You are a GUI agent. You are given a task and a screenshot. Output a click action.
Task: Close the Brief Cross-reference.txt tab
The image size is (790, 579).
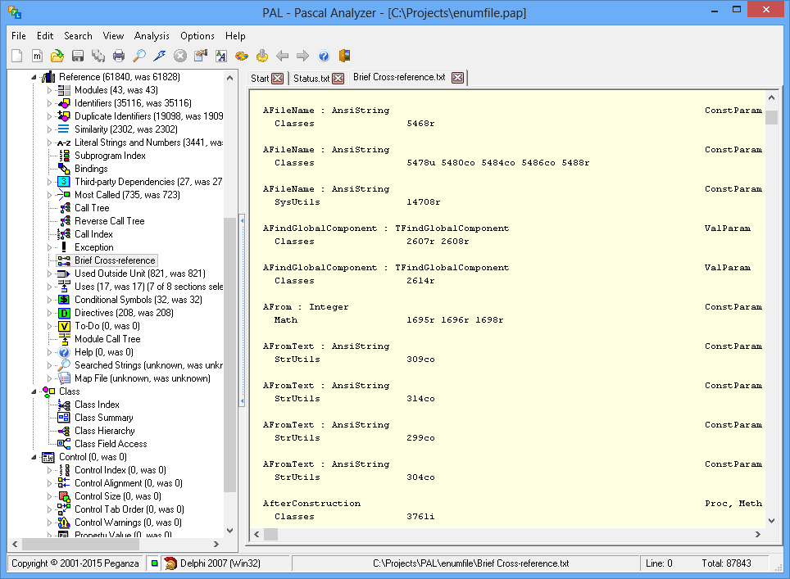[457, 78]
